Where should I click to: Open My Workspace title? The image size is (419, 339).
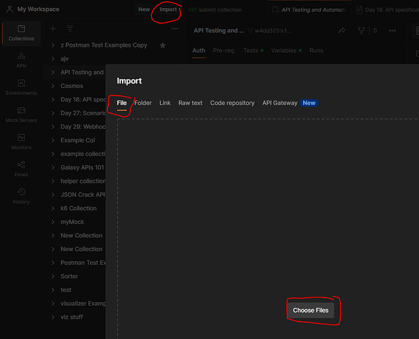click(x=38, y=9)
